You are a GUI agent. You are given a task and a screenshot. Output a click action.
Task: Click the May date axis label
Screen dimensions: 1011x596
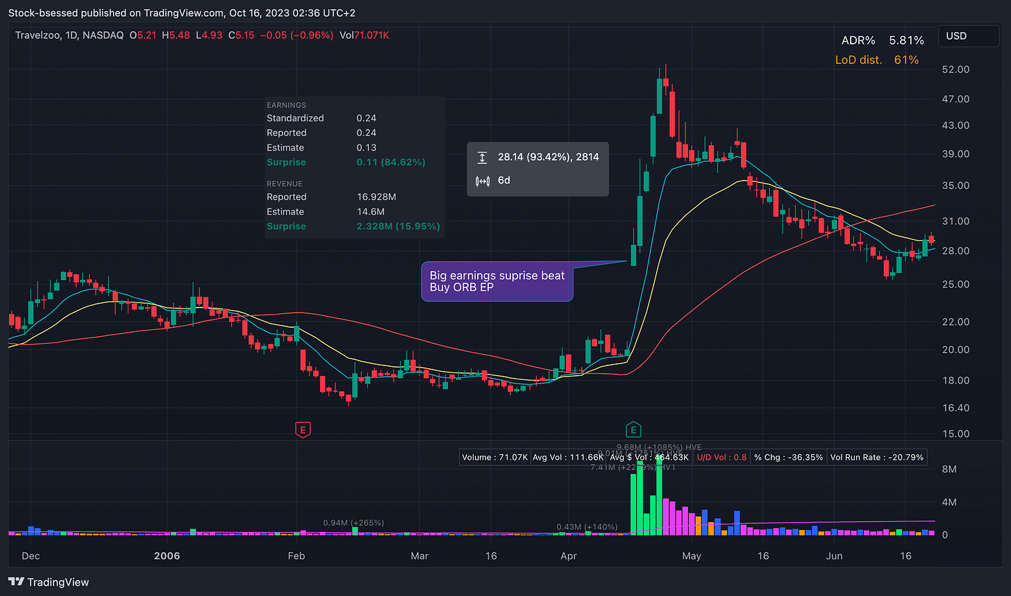[x=692, y=556]
